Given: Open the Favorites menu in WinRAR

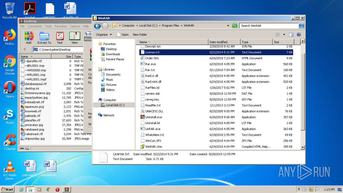Looking at the screenshot, I should 61,26.
